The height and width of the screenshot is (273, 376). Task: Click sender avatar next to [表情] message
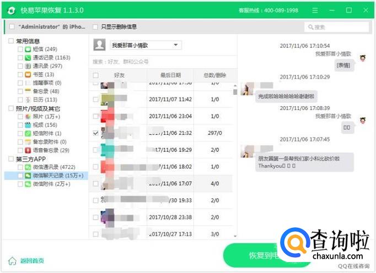coord(363,58)
